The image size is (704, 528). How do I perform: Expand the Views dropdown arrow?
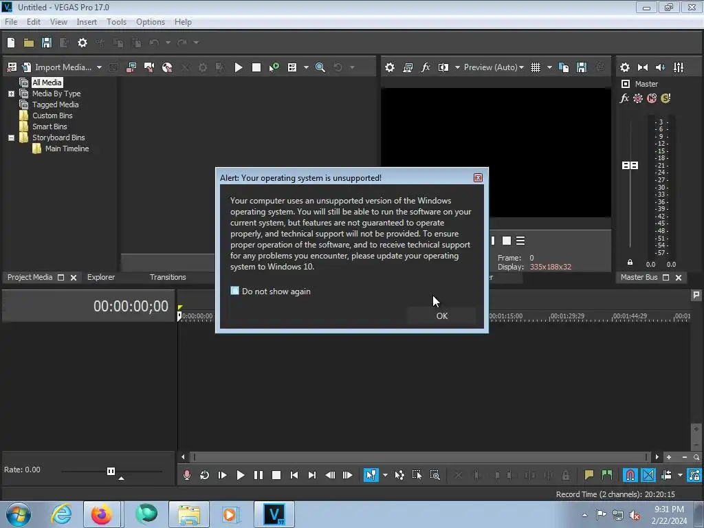306,67
